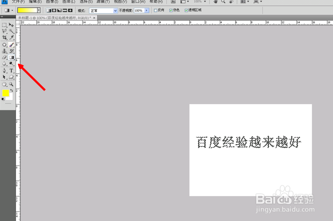Viewport: 333px width, 221px height.
Task: Disable the 仿色 dither option
Action: [x=170, y=10]
